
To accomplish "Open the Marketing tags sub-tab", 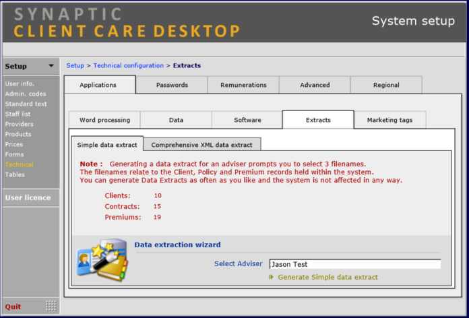I will click(390, 120).
